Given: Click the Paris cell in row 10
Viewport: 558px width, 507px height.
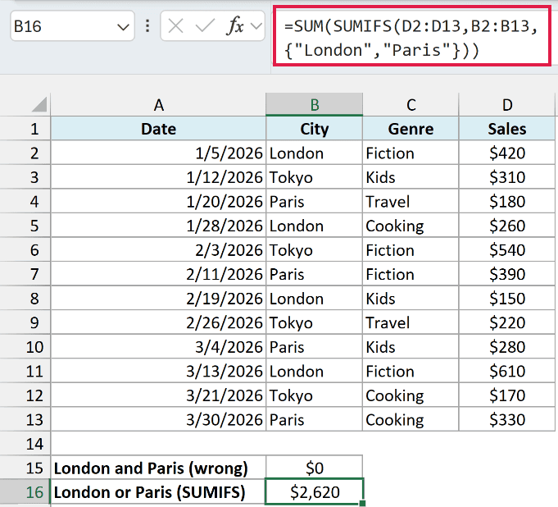Looking at the screenshot, I should [x=314, y=347].
